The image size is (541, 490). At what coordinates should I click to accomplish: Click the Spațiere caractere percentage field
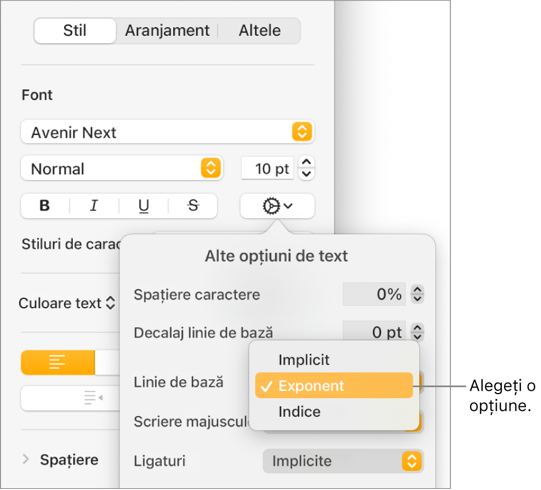(x=374, y=294)
